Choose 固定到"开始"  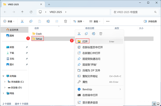point(99,65)
